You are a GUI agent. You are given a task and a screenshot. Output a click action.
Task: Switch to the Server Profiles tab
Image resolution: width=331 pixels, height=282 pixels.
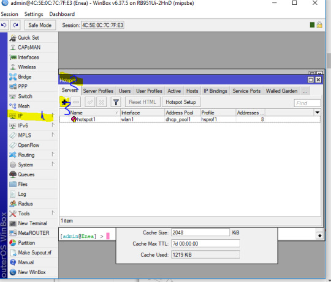98,91
